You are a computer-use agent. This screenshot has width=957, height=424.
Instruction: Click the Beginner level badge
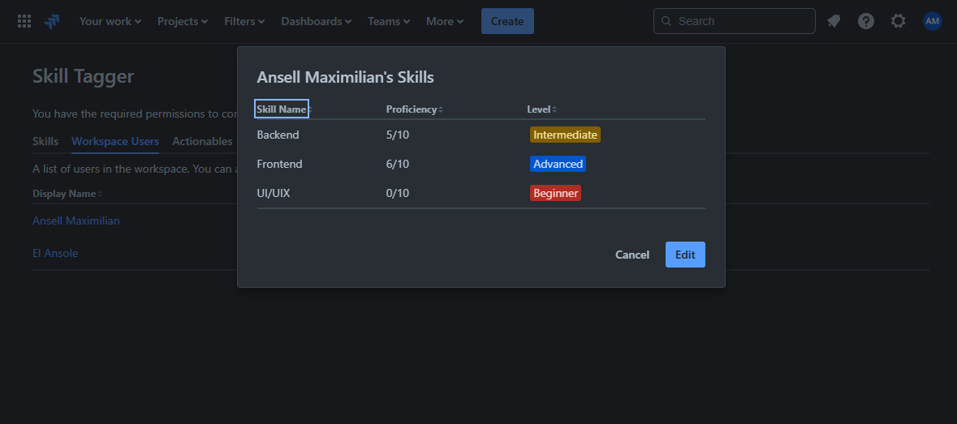(555, 193)
